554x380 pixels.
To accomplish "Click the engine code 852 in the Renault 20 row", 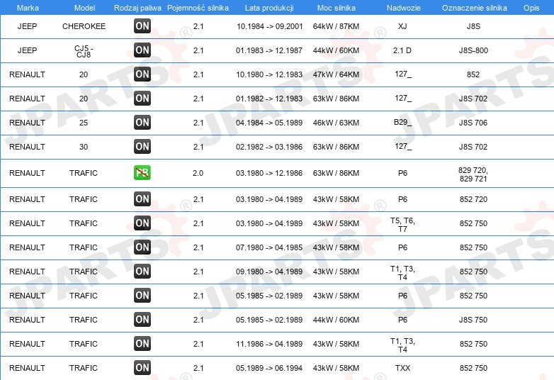I will pos(473,74).
